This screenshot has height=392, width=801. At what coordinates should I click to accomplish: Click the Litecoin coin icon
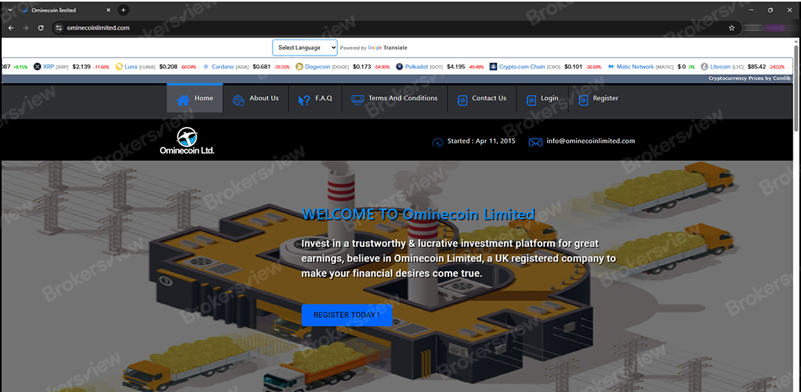pos(704,67)
